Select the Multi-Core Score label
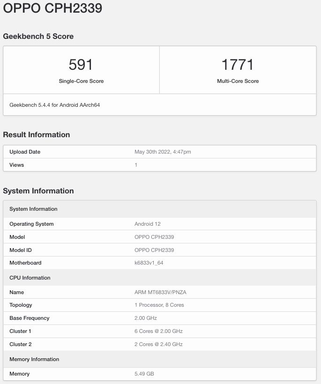 tap(238, 81)
